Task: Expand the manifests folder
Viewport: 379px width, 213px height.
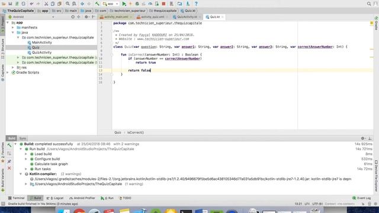Action: coord(13,28)
